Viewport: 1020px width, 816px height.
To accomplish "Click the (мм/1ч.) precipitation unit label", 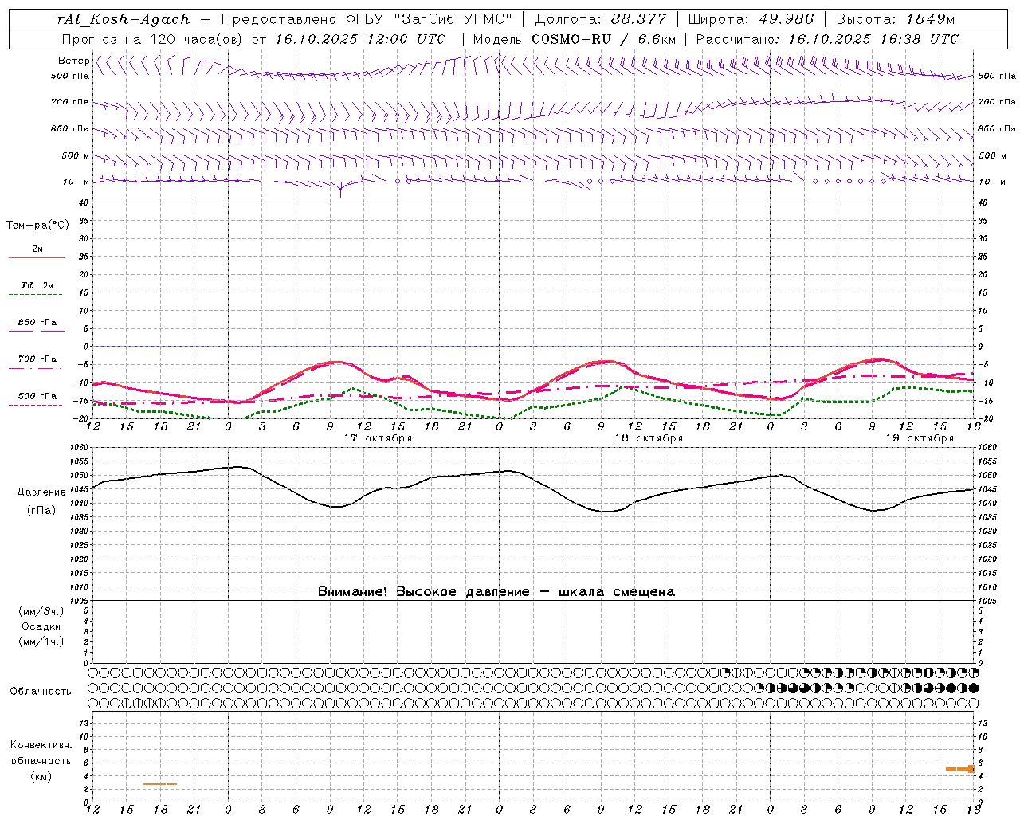I will pyautogui.click(x=41, y=641).
